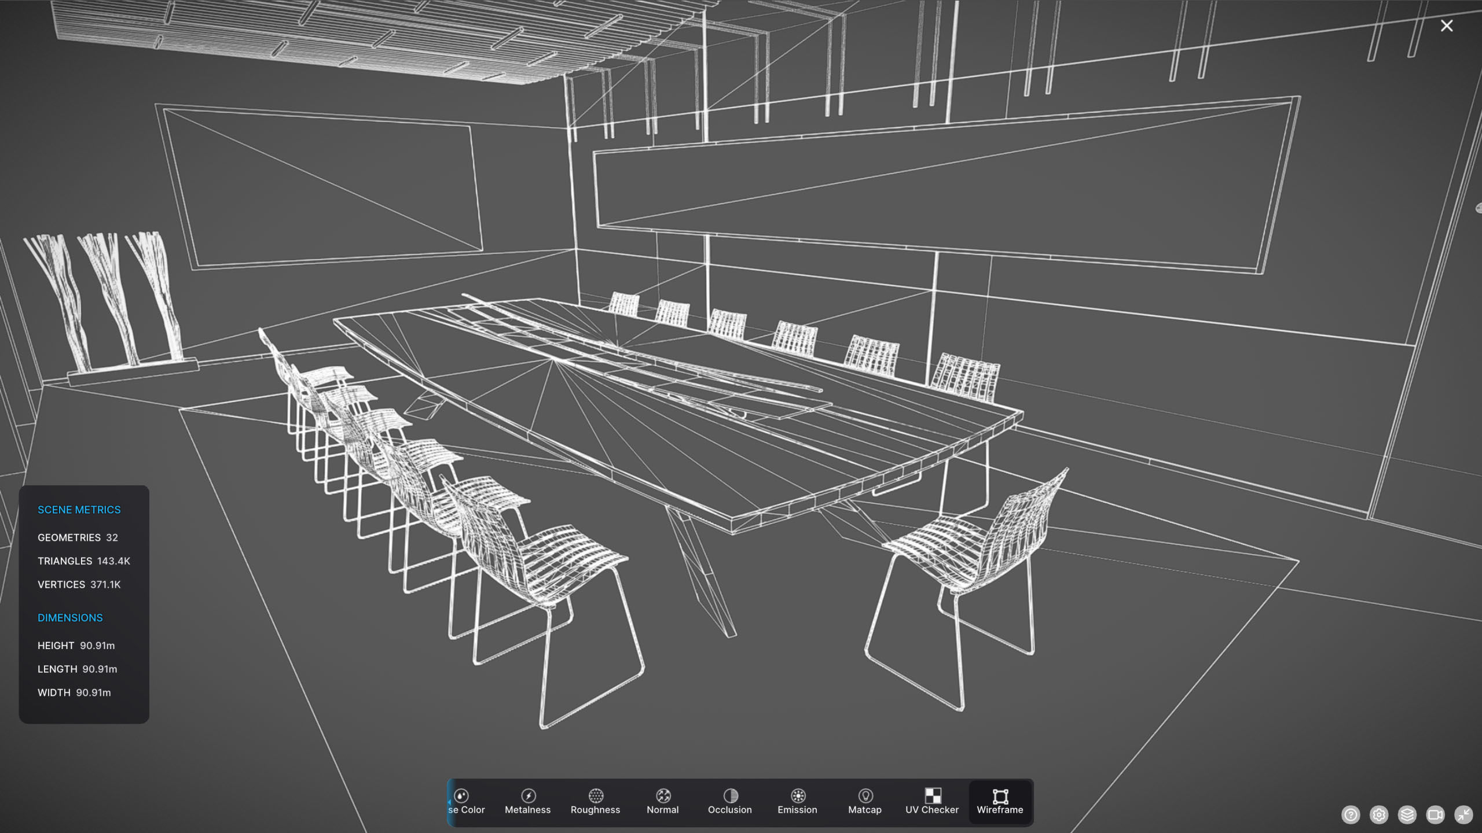Click the SCENE METRICS heading
Screen dimensions: 1482x833
(x=79, y=510)
